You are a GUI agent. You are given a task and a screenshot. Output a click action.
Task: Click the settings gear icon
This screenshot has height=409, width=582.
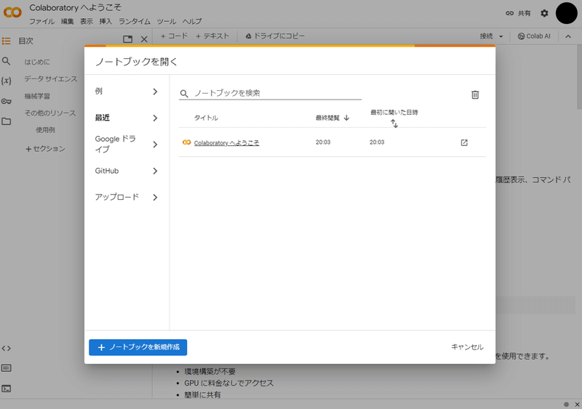[544, 13]
